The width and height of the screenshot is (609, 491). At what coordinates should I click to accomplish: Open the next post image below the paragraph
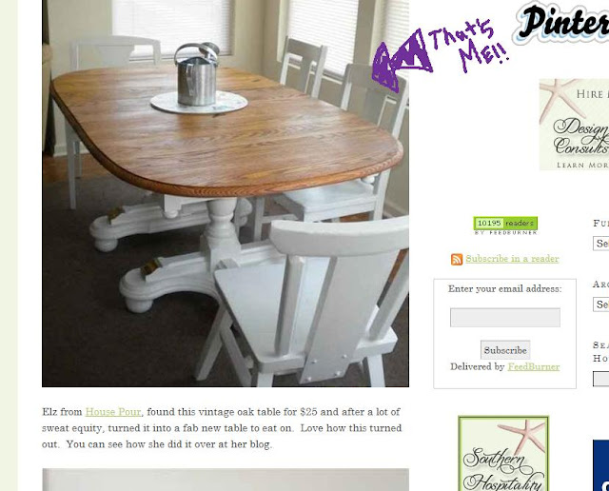click(x=226, y=480)
